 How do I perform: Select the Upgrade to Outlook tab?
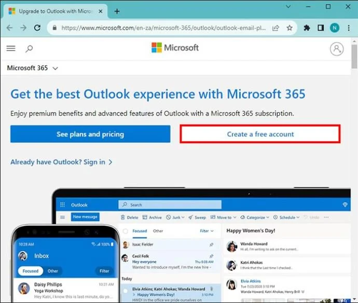[x=55, y=11]
